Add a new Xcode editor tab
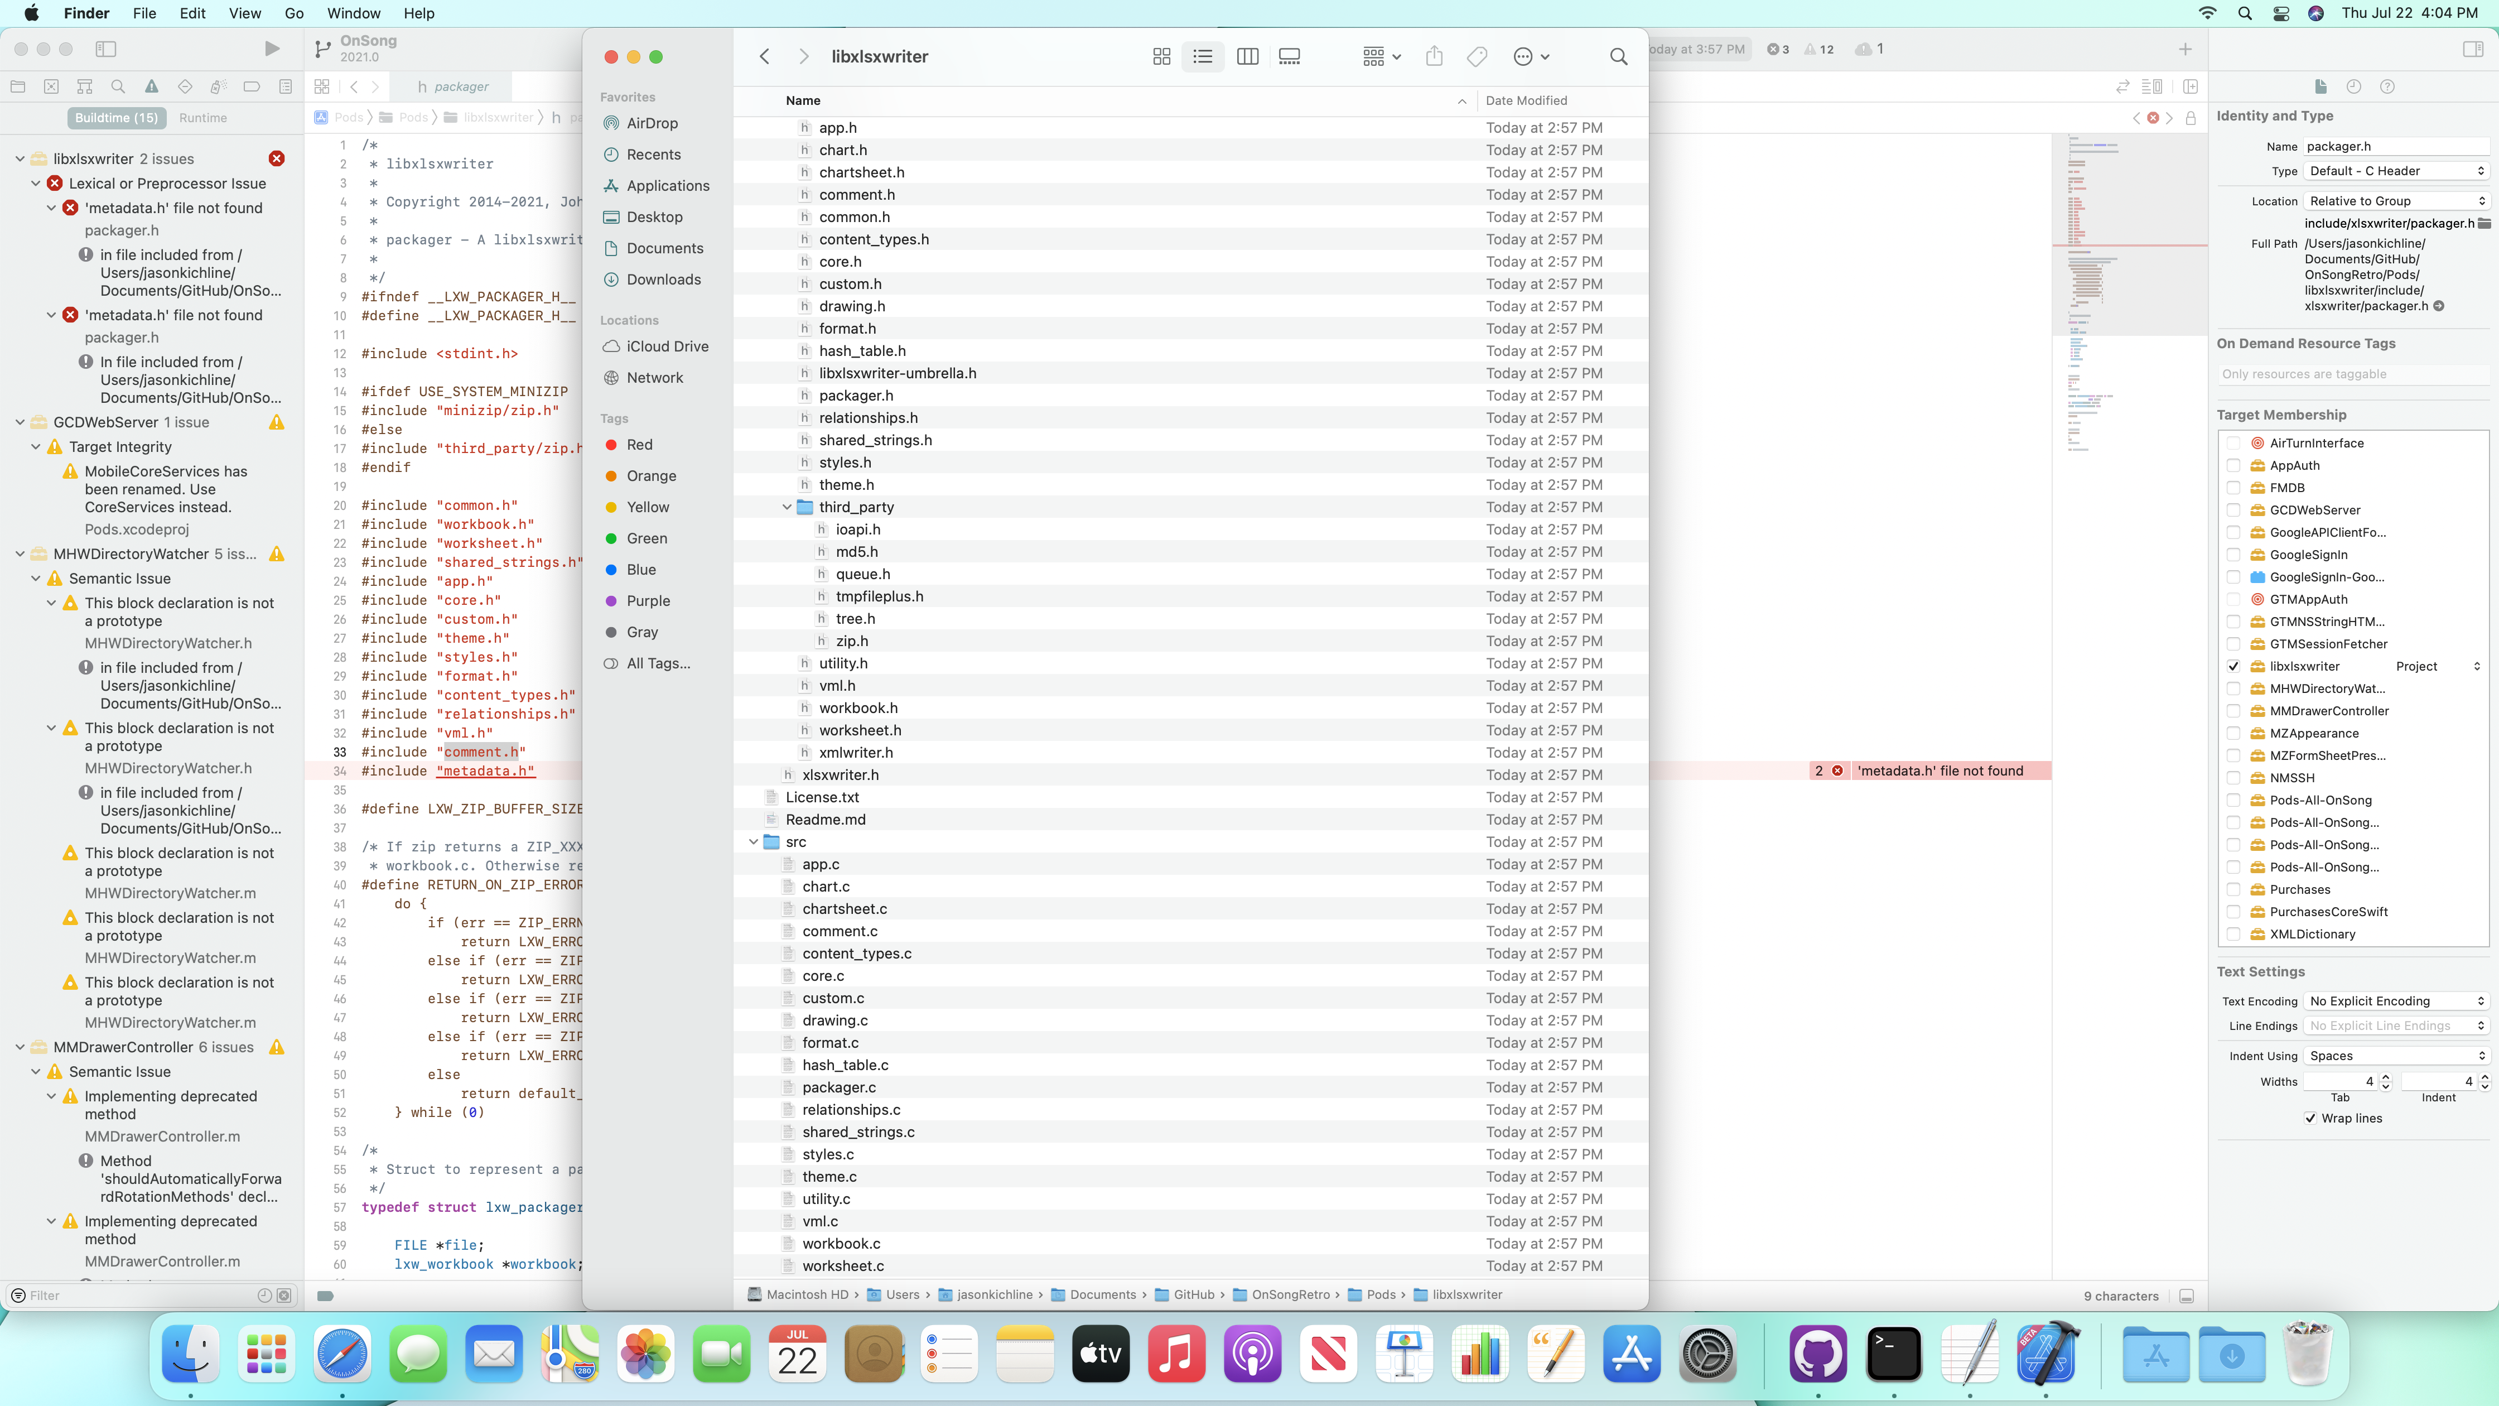 click(2185, 49)
